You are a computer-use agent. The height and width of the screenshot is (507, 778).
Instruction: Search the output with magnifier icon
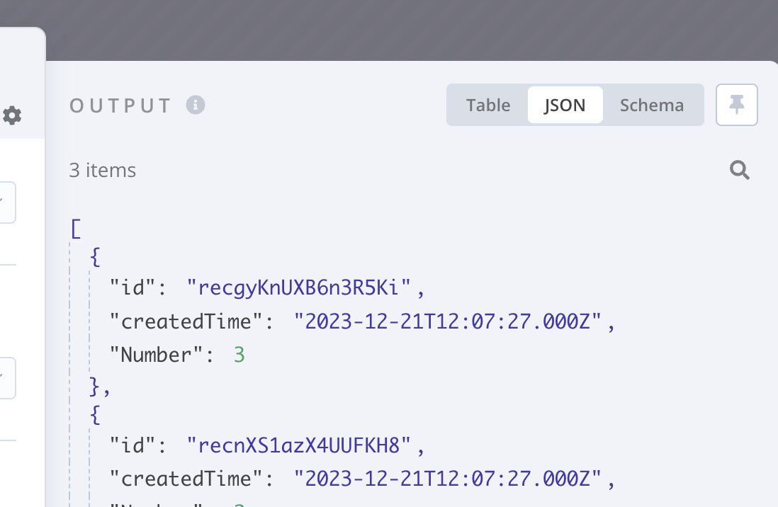pyautogui.click(x=739, y=170)
